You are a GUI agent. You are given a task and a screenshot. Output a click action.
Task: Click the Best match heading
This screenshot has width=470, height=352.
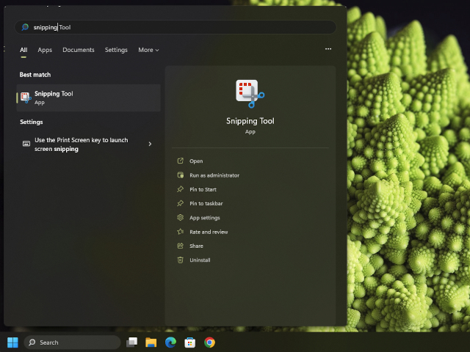point(35,75)
